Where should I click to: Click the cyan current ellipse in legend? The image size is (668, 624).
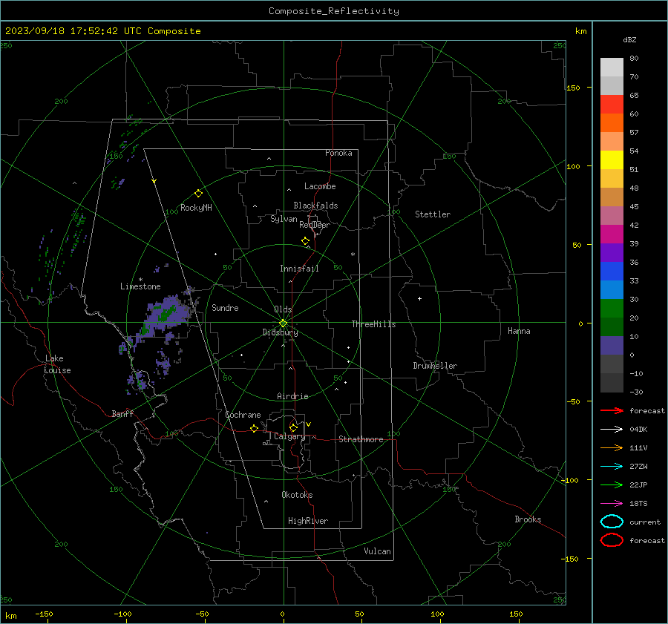tap(612, 522)
